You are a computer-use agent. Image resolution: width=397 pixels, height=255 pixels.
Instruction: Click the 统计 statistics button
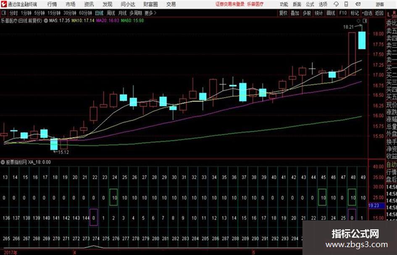click(x=318, y=13)
